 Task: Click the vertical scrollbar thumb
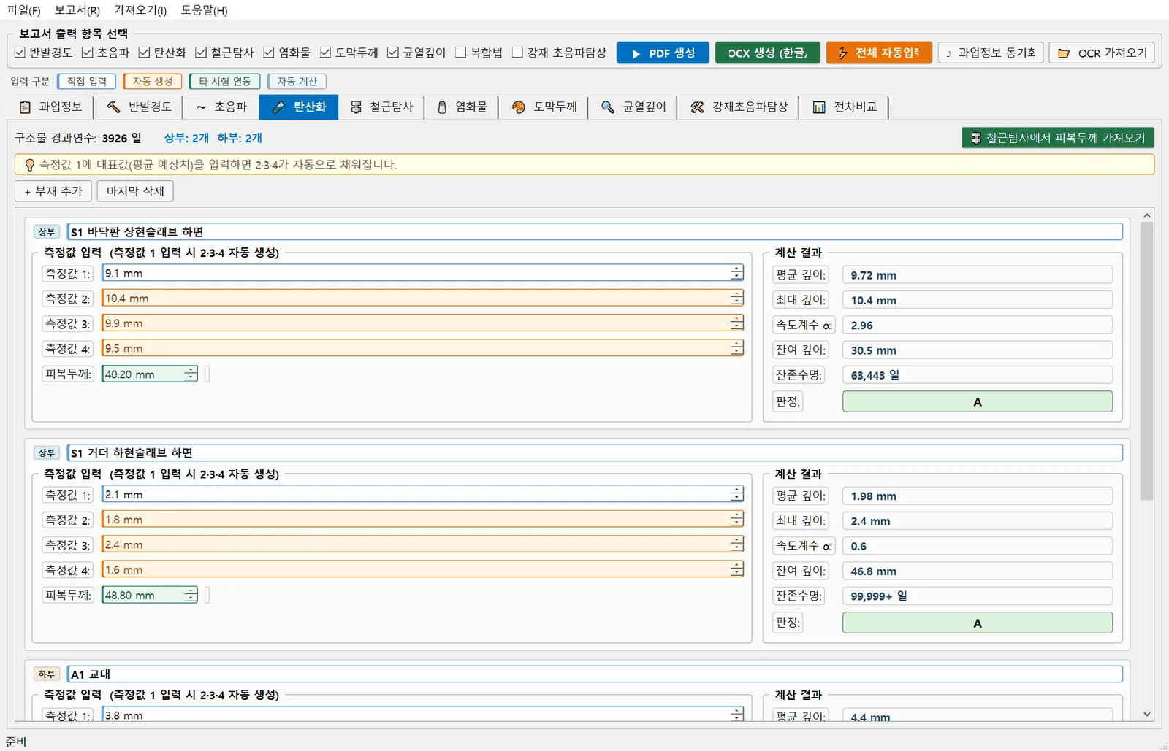pyautogui.click(x=1146, y=361)
